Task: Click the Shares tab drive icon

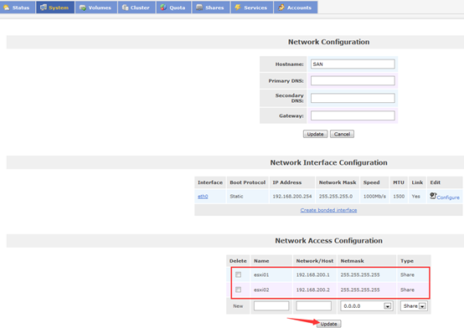Action: [x=199, y=8]
